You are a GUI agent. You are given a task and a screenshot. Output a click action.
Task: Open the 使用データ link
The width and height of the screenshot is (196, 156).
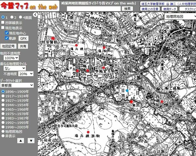click(x=169, y=9)
